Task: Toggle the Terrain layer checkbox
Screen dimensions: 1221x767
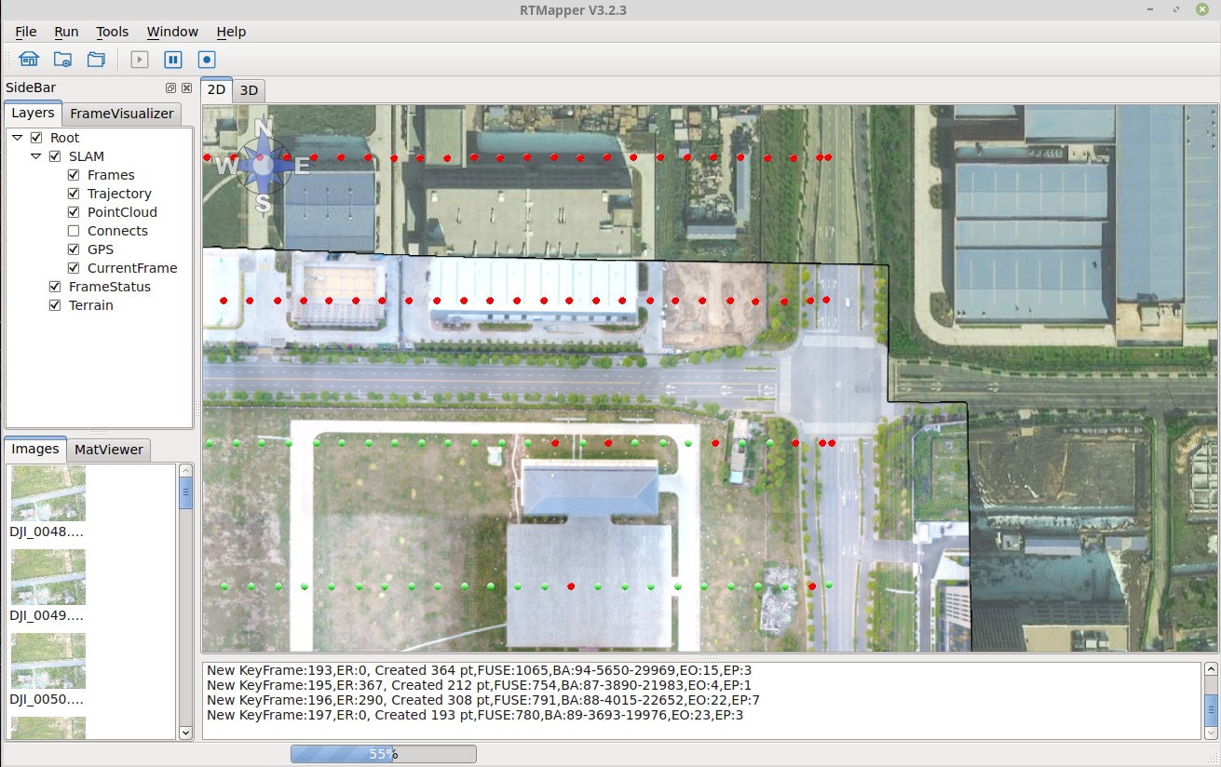Action: point(55,305)
